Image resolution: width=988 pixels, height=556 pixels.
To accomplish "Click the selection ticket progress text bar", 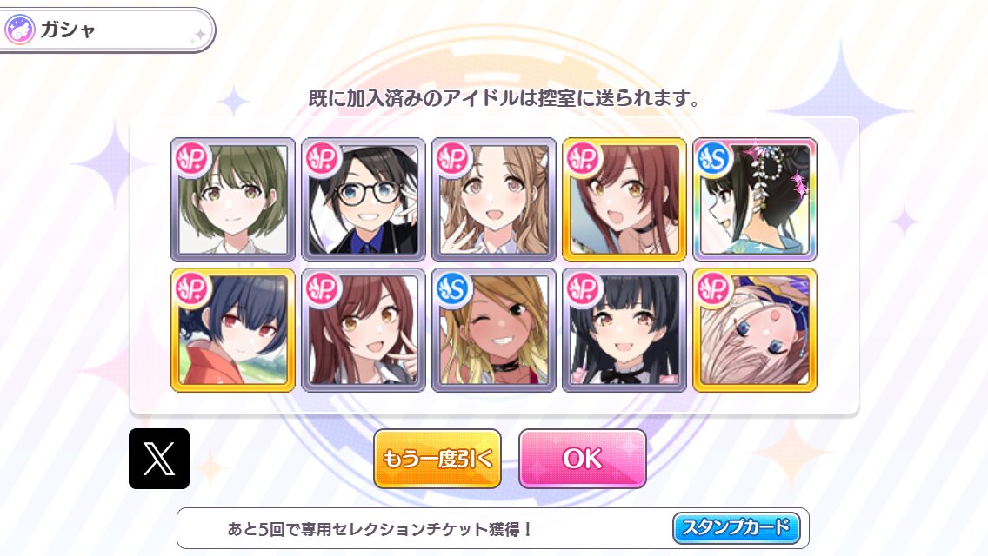I will [493, 528].
